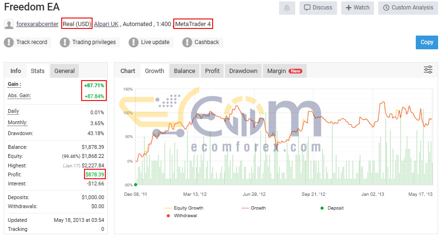Open Custom Analysis
The width and height of the screenshot is (440, 238).
pos(408,8)
